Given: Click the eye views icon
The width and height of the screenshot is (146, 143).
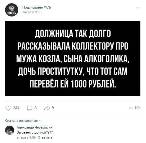Looking at the screenshot, I should coord(131,108).
